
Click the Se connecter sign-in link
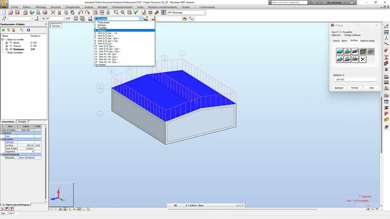[334, 2]
